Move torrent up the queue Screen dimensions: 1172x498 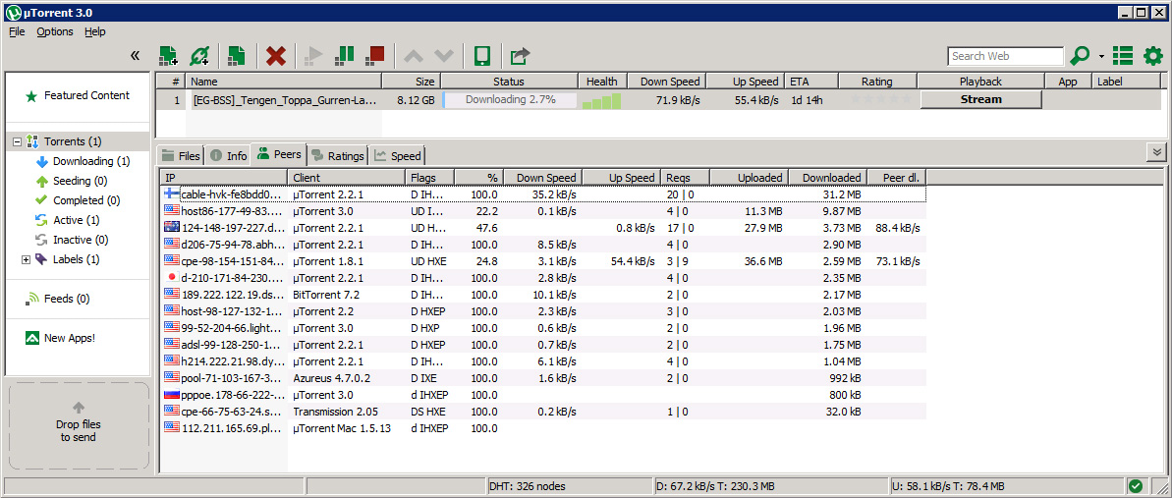[x=415, y=56]
